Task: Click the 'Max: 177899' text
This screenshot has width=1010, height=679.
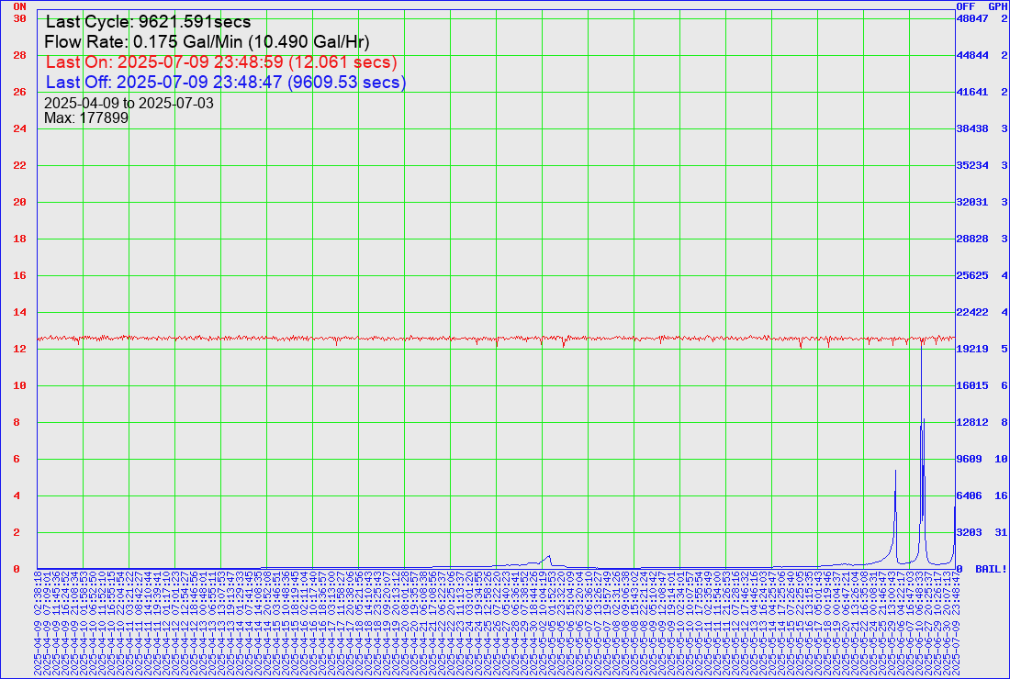Action: tap(86, 117)
